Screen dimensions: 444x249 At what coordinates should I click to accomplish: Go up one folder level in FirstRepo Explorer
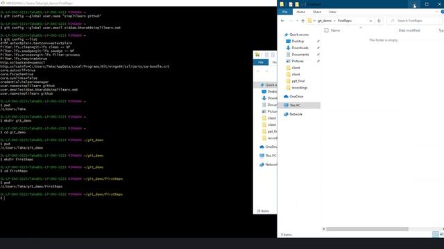(x=303, y=21)
